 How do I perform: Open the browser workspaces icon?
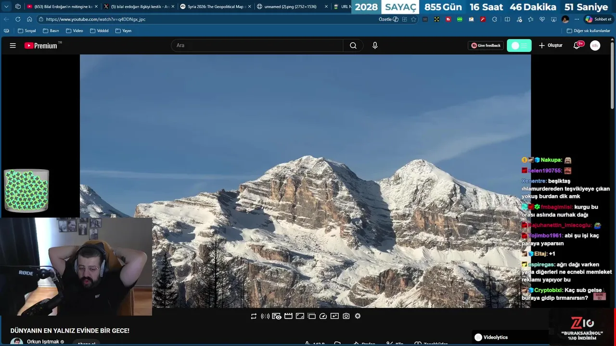pyautogui.click(x=18, y=7)
